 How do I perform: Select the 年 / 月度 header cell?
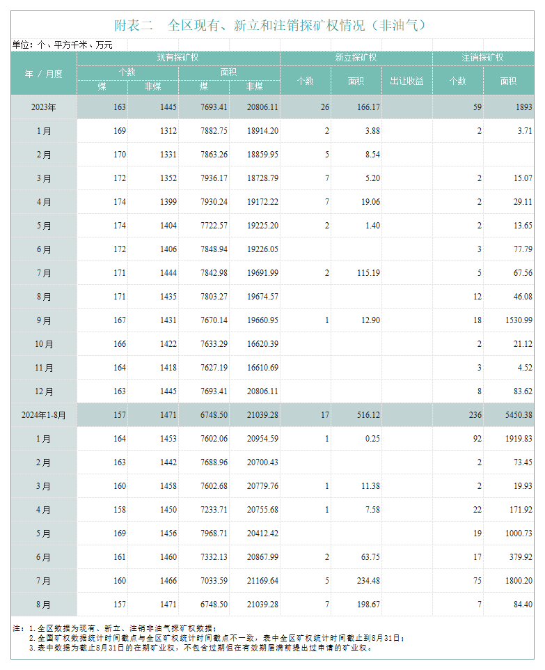(x=44, y=73)
